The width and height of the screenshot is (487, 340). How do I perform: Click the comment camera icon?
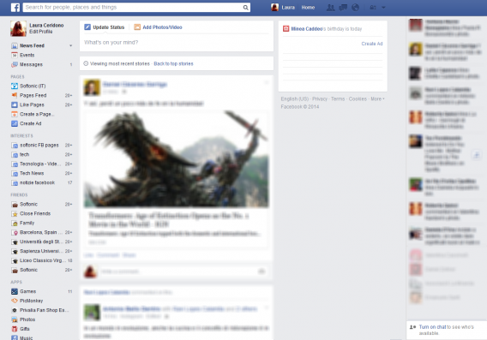pyautogui.click(x=262, y=271)
